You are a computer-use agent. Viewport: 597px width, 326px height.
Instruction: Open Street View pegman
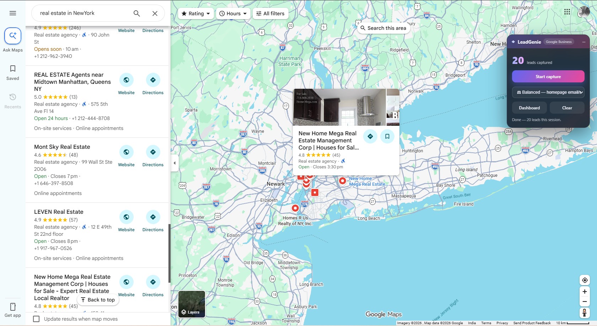(585, 313)
